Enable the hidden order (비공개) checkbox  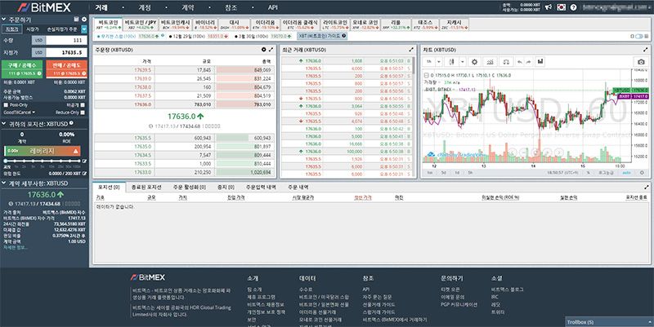point(83,105)
